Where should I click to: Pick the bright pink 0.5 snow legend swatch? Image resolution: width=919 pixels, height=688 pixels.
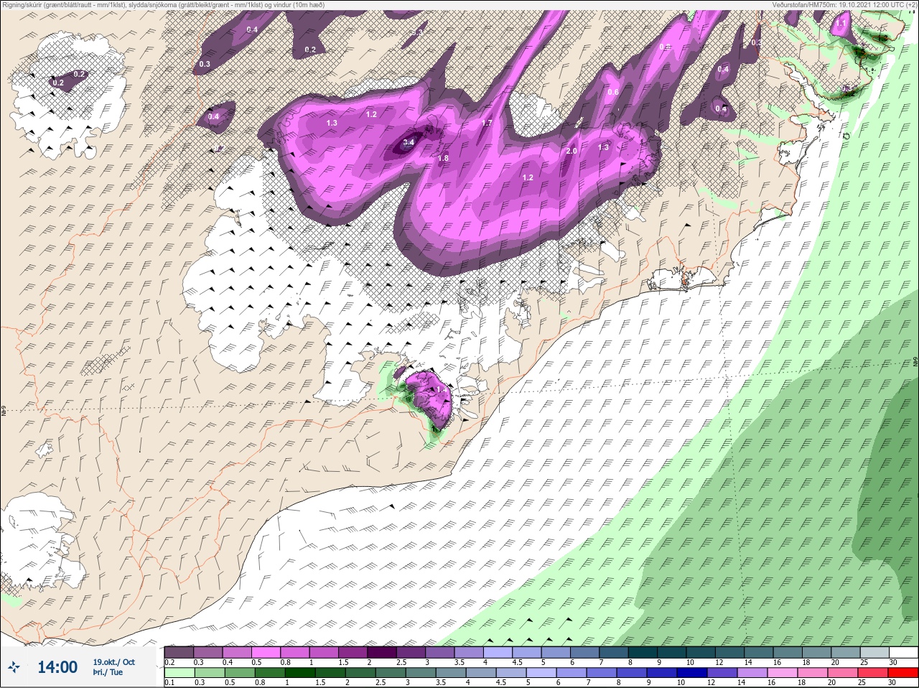tap(266, 652)
